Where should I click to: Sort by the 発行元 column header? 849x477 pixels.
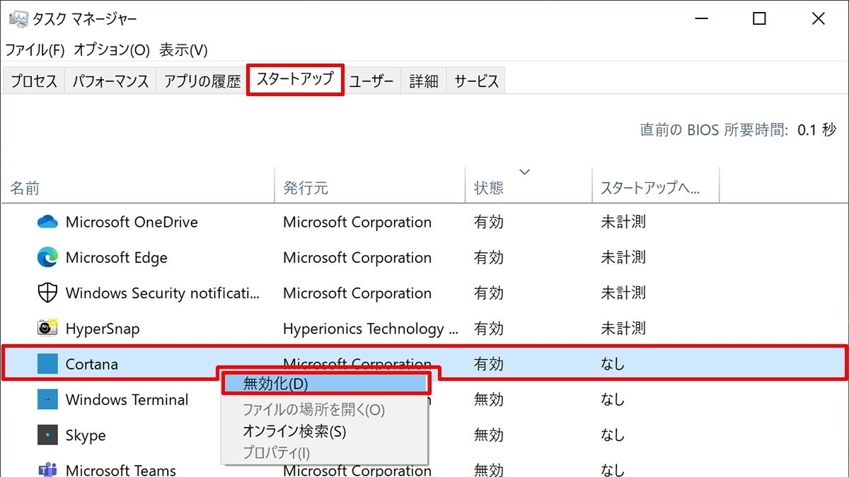coord(369,188)
